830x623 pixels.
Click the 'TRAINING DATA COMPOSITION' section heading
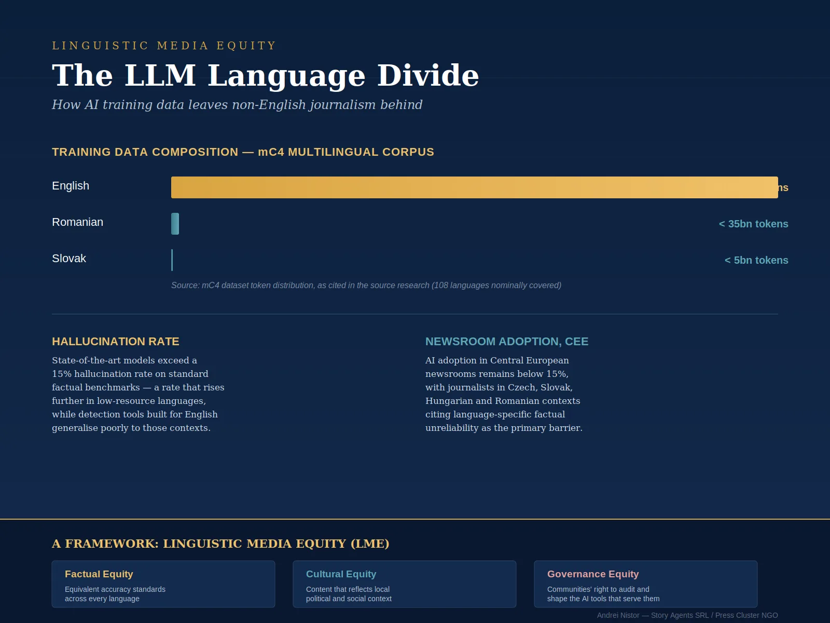coord(243,152)
